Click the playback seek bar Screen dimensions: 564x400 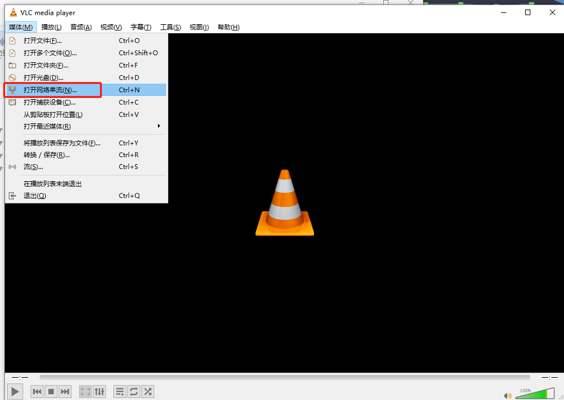pos(285,377)
